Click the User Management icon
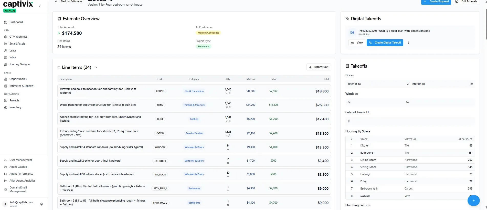 pyautogui.click(x=6, y=160)
